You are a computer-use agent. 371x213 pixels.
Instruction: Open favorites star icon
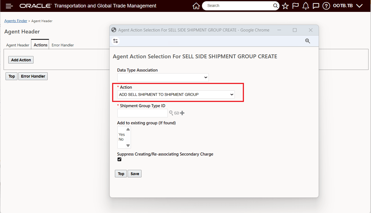coord(285,6)
